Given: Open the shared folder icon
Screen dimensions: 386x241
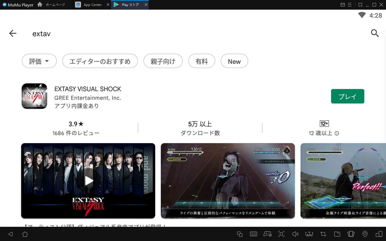Looking at the screenshot, I should coord(337,234).
